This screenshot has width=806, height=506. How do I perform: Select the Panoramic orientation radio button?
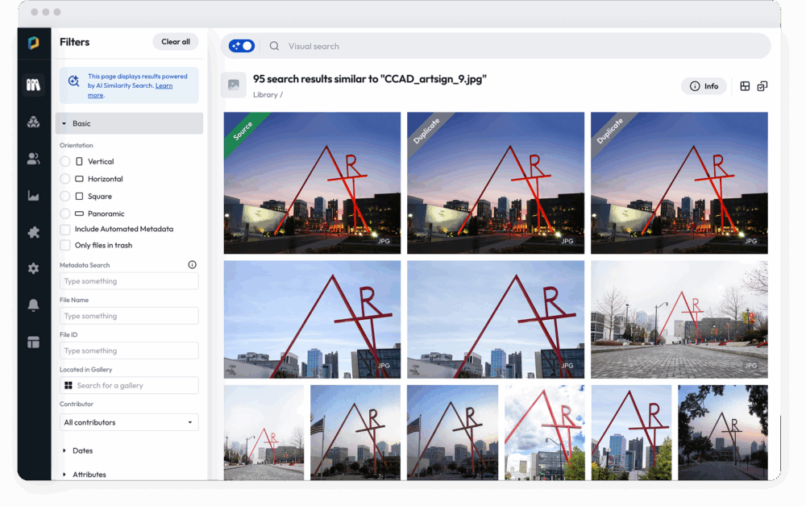pyautogui.click(x=64, y=214)
